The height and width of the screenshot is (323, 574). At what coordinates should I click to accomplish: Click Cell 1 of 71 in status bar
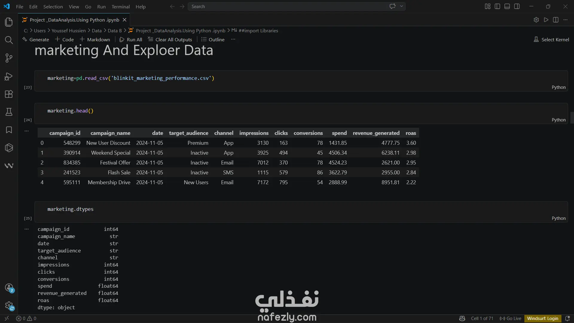[x=482, y=319]
